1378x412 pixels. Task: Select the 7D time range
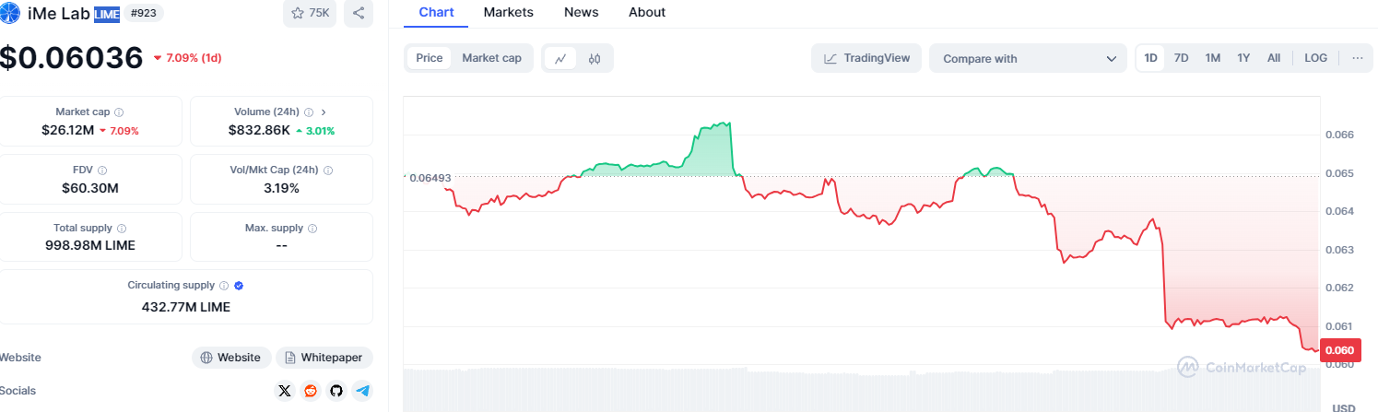pyautogui.click(x=1181, y=58)
